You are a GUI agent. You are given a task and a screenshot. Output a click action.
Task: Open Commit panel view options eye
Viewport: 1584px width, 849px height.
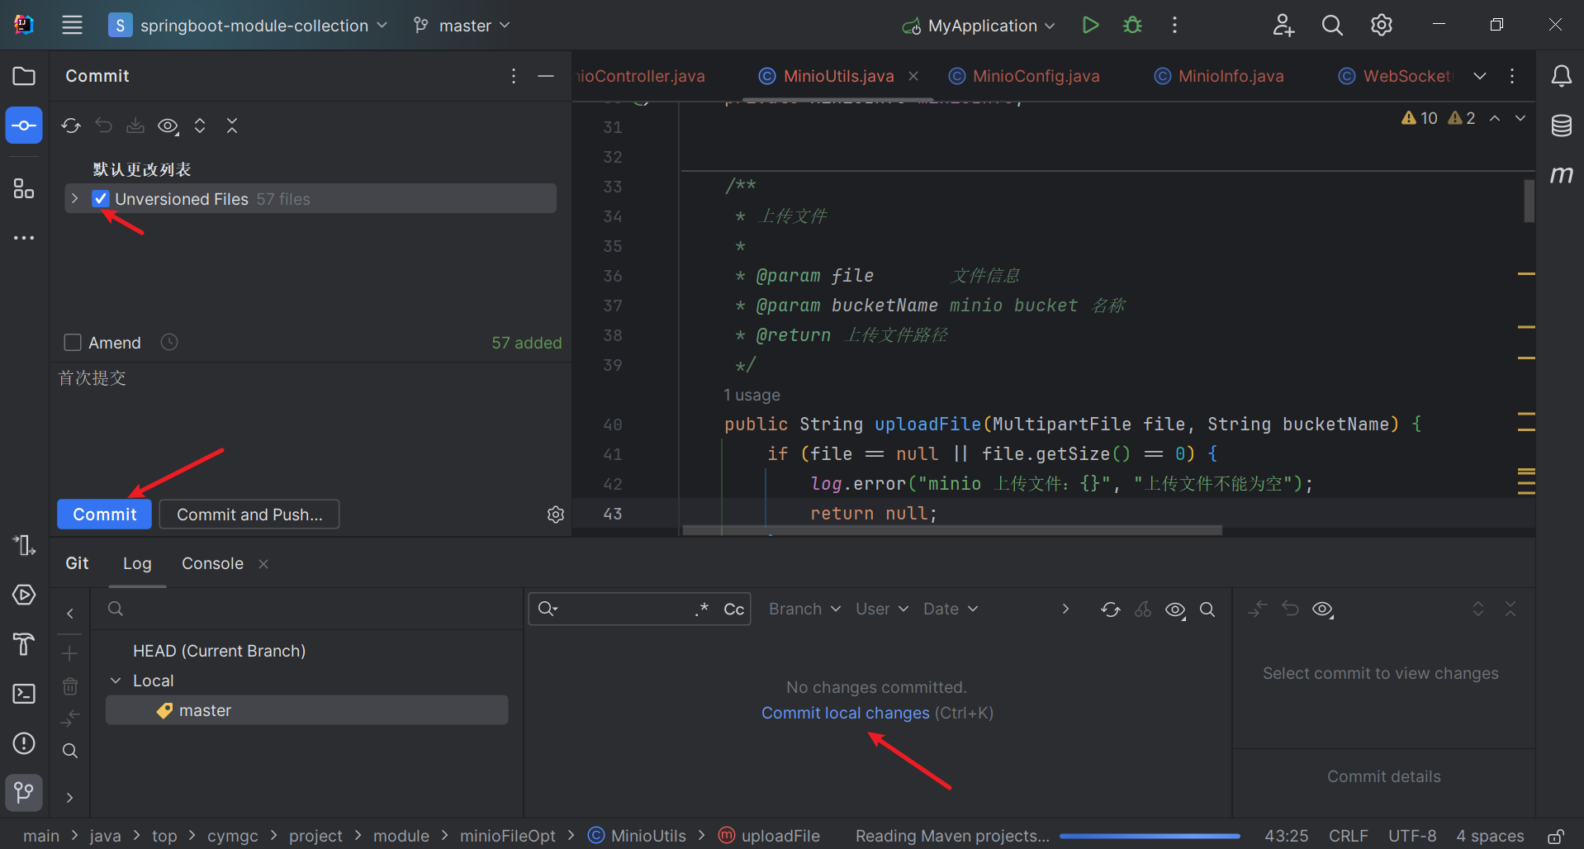pos(168,126)
